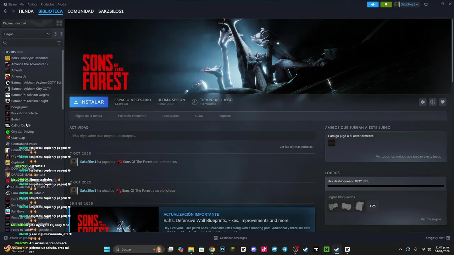
Task: Collapse the TODOS game category
Action: coord(3,52)
